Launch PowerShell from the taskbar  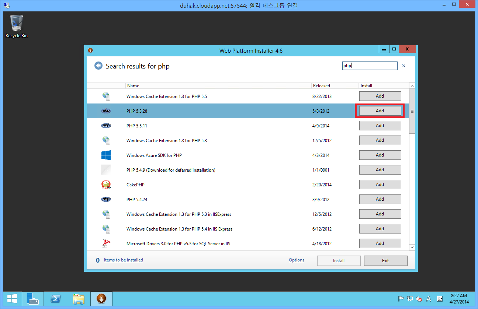[x=56, y=299]
